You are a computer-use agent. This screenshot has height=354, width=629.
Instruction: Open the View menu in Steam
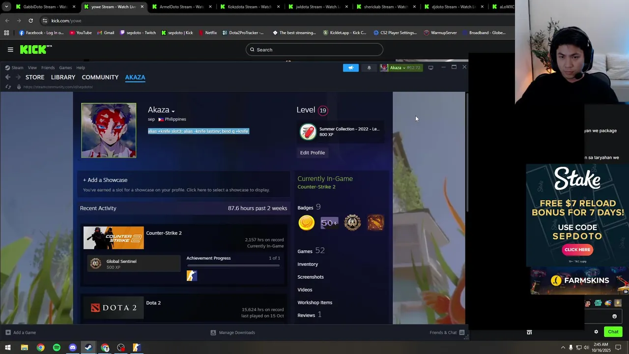pos(32,68)
